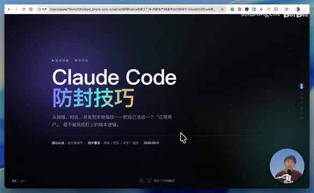Viewport: 314px width, 193px height.
Task: Open the multicolor swirl extension icon
Action: click(x=268, y=9)
